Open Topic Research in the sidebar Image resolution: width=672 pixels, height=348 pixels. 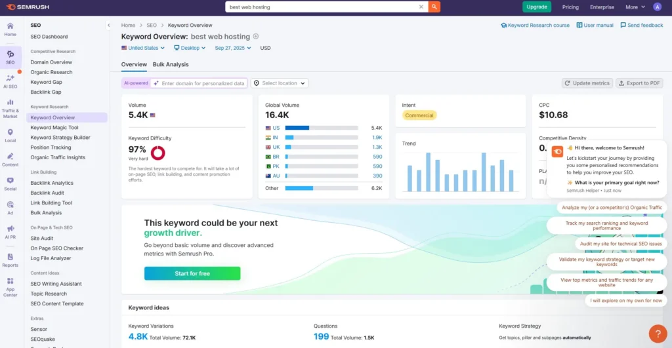click(49, 294)
